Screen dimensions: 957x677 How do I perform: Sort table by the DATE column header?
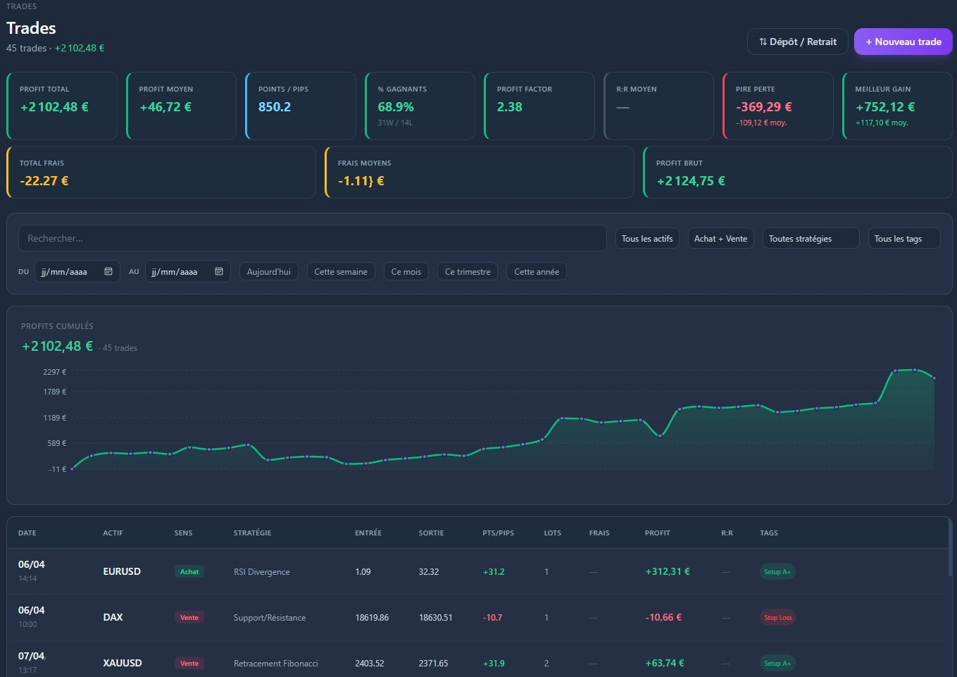27,533
